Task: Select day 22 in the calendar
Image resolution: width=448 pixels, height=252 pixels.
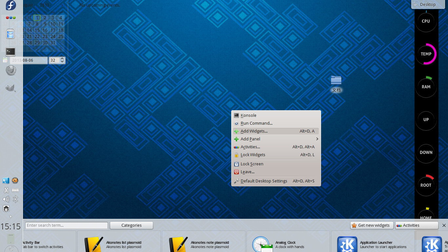Action: 37,36
